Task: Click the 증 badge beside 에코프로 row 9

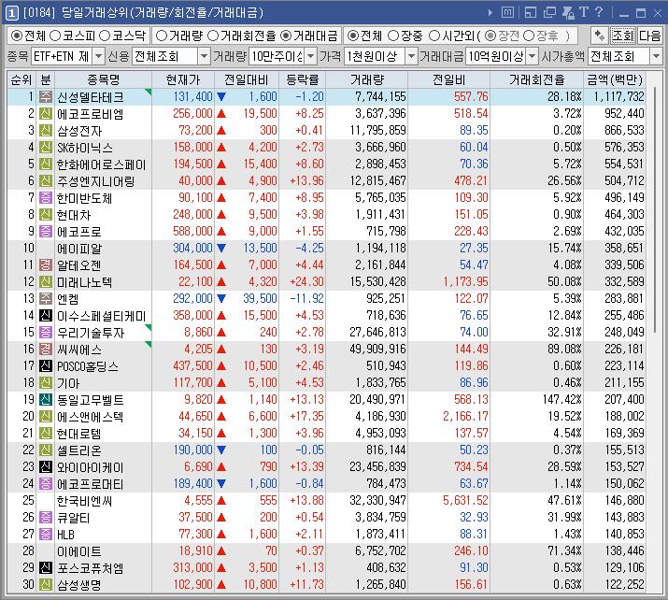Action: click(46, 232)
